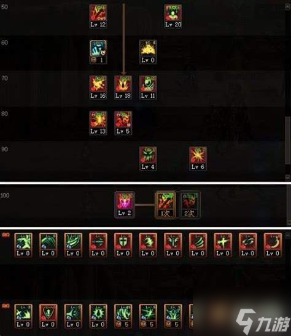Screen dimensions: 291x336
Task: Click the Lv 18 skill under arrow
Action: (x=123, y=87)
